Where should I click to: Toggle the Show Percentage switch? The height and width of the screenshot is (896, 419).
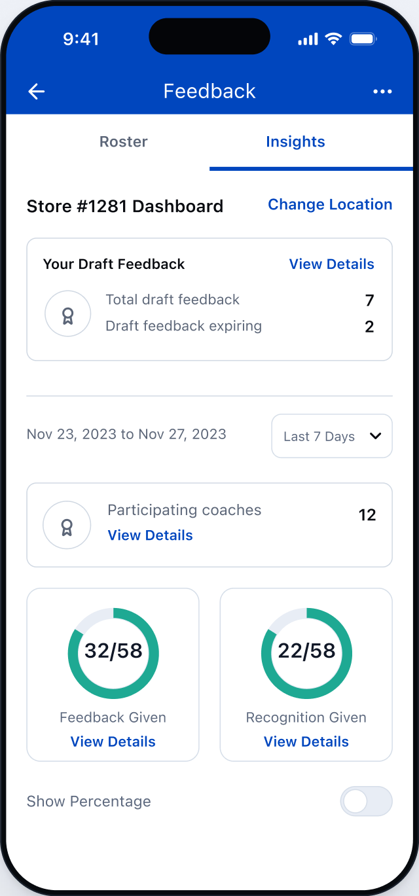coord(366,801)
